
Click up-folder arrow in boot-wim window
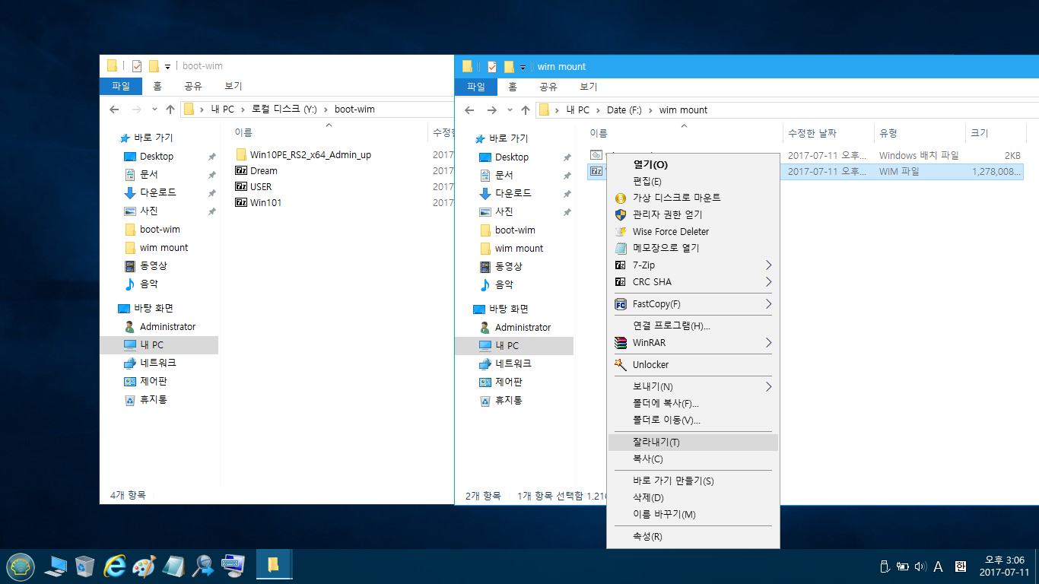[x=170, y=109]
